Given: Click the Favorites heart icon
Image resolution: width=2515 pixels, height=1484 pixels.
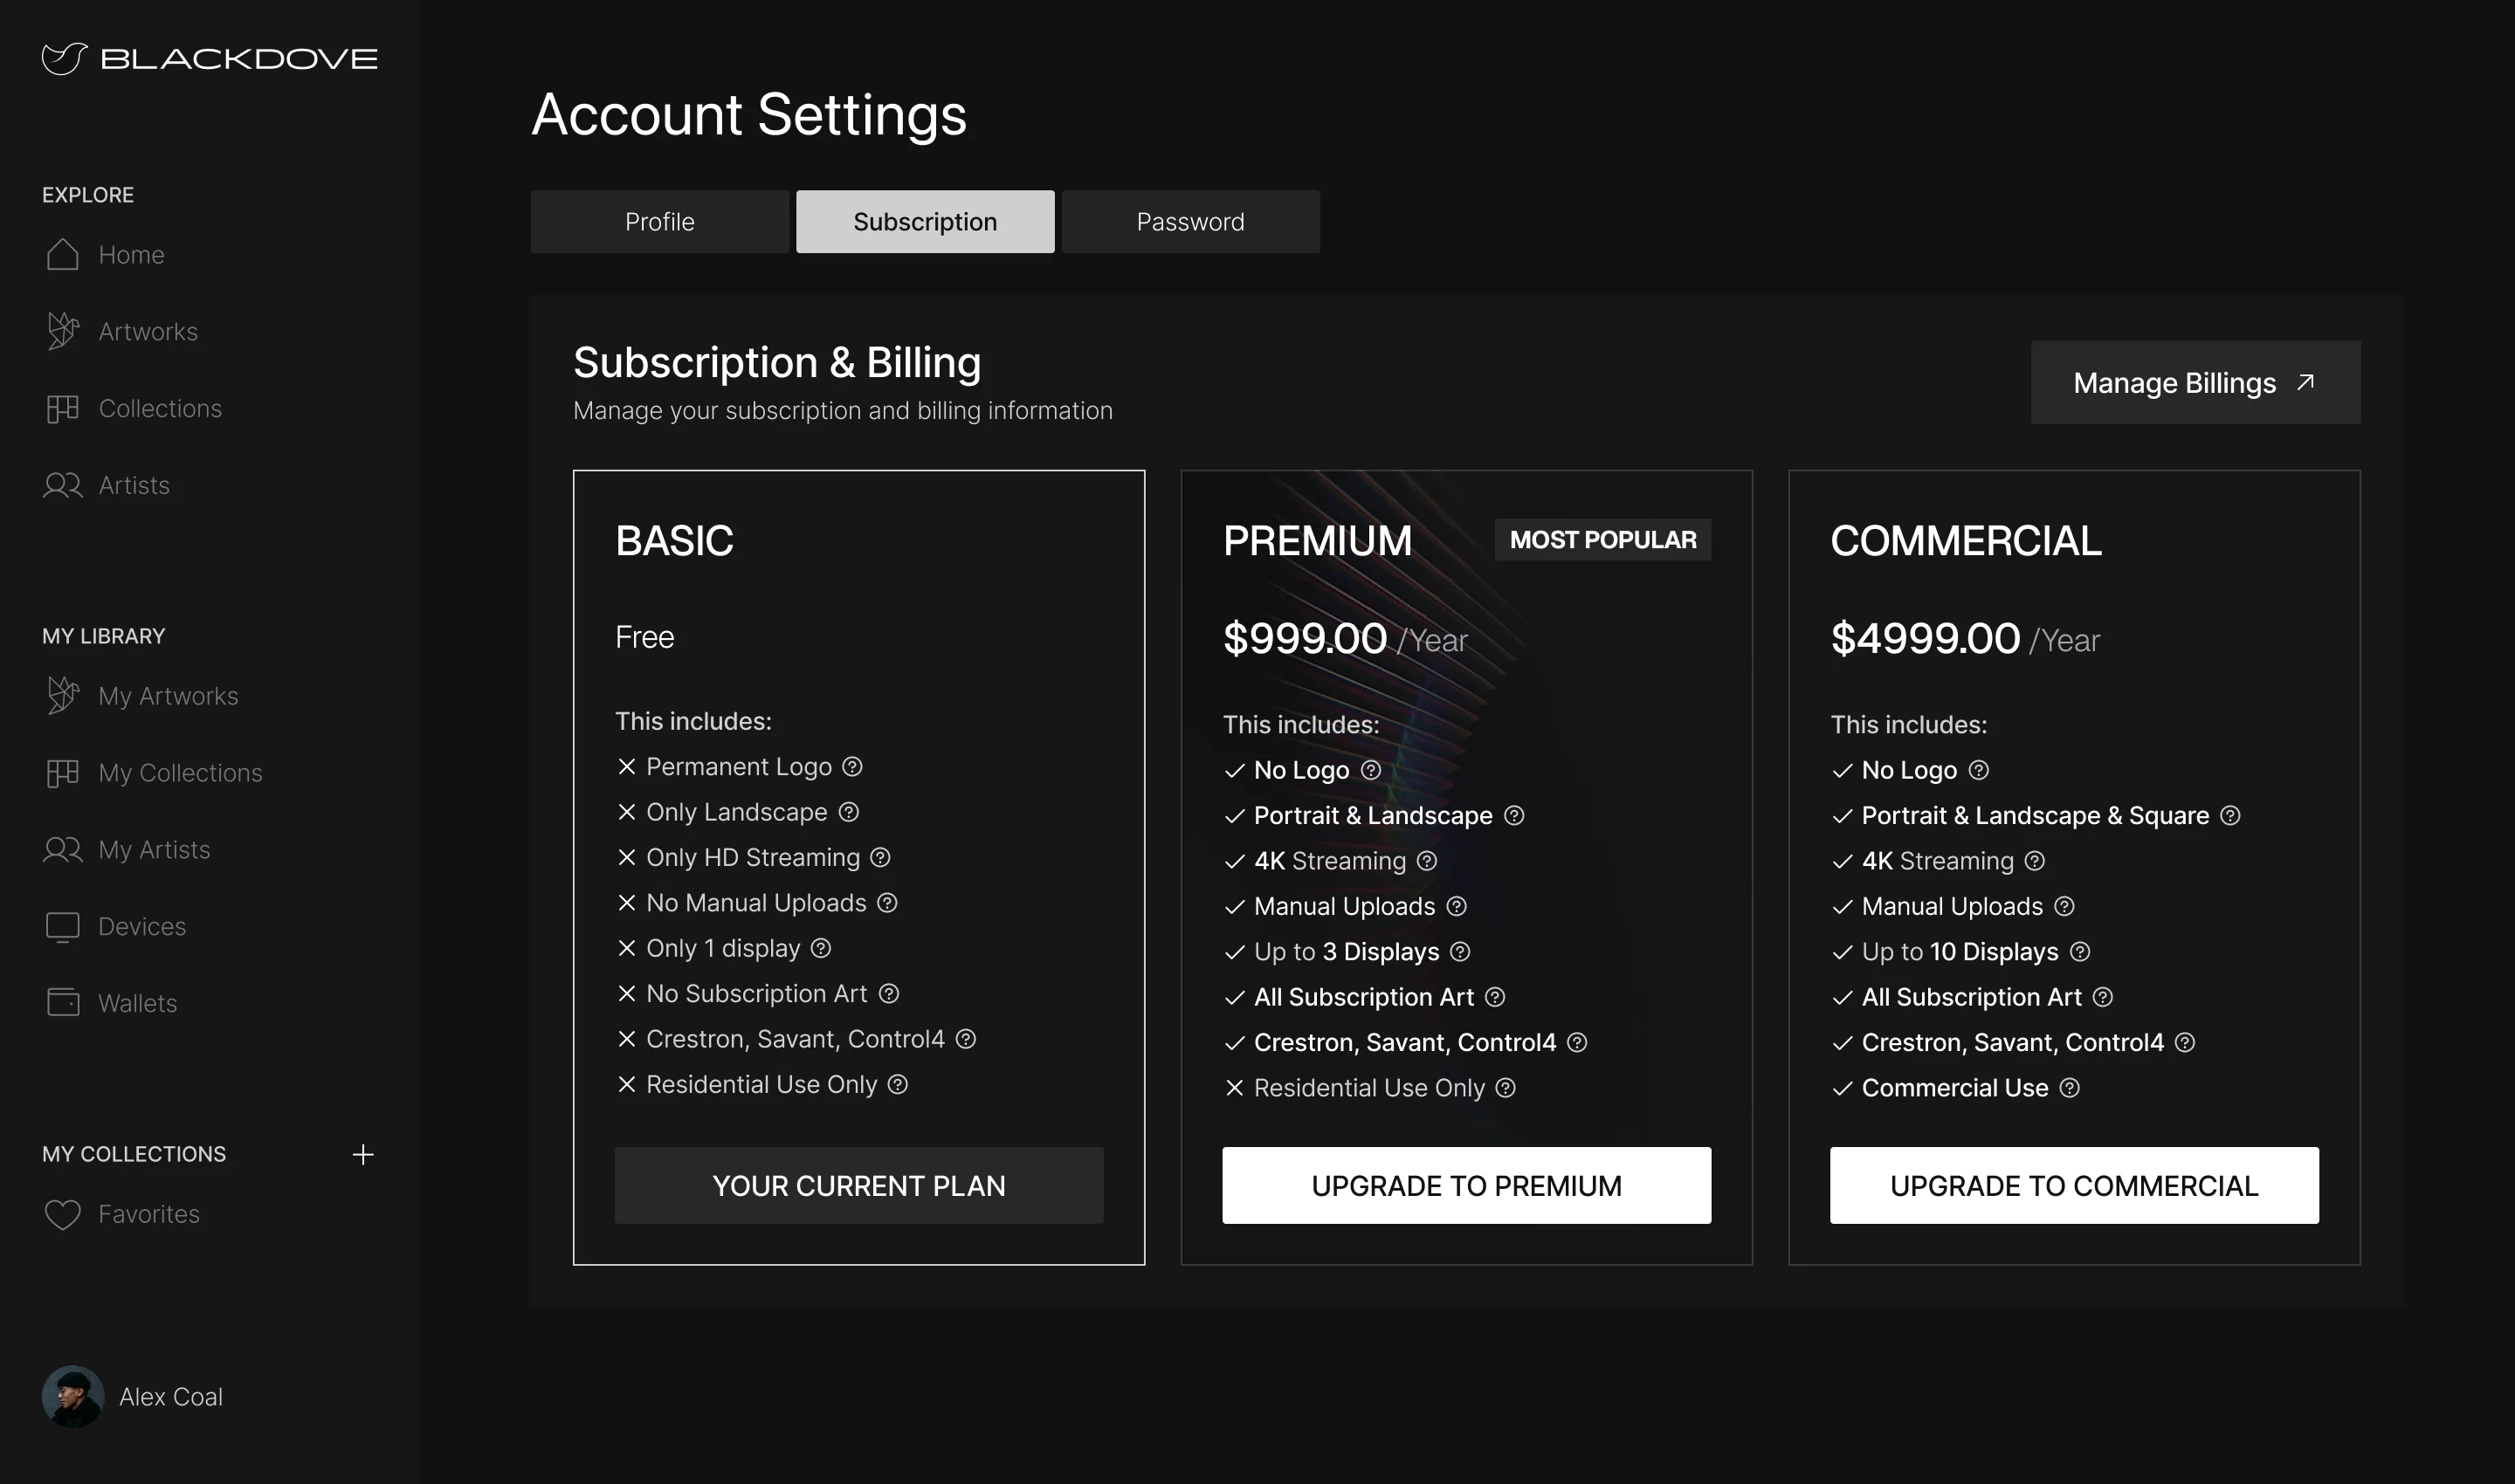Looking at the screenshot, I should [62, 1214].
